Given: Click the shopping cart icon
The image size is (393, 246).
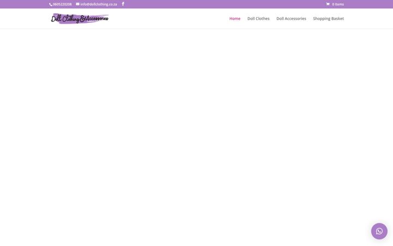Looking at the screenshot, I should click(x=328, y=4).
